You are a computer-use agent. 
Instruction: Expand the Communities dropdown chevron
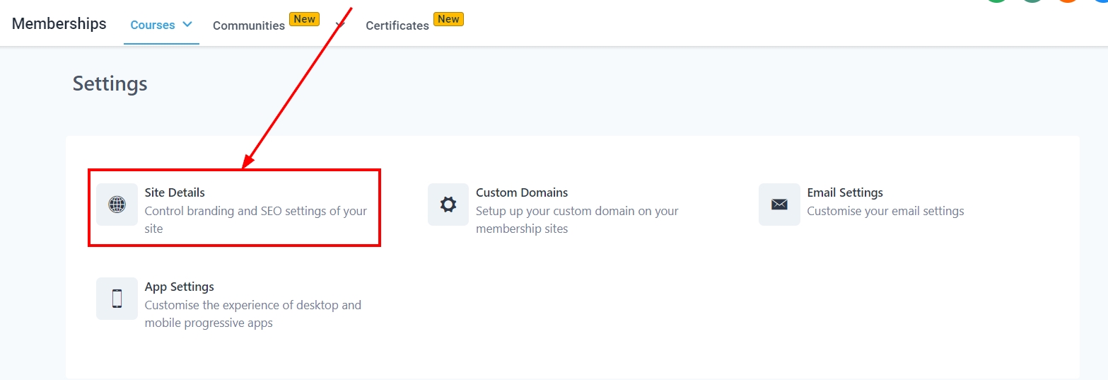340,25
